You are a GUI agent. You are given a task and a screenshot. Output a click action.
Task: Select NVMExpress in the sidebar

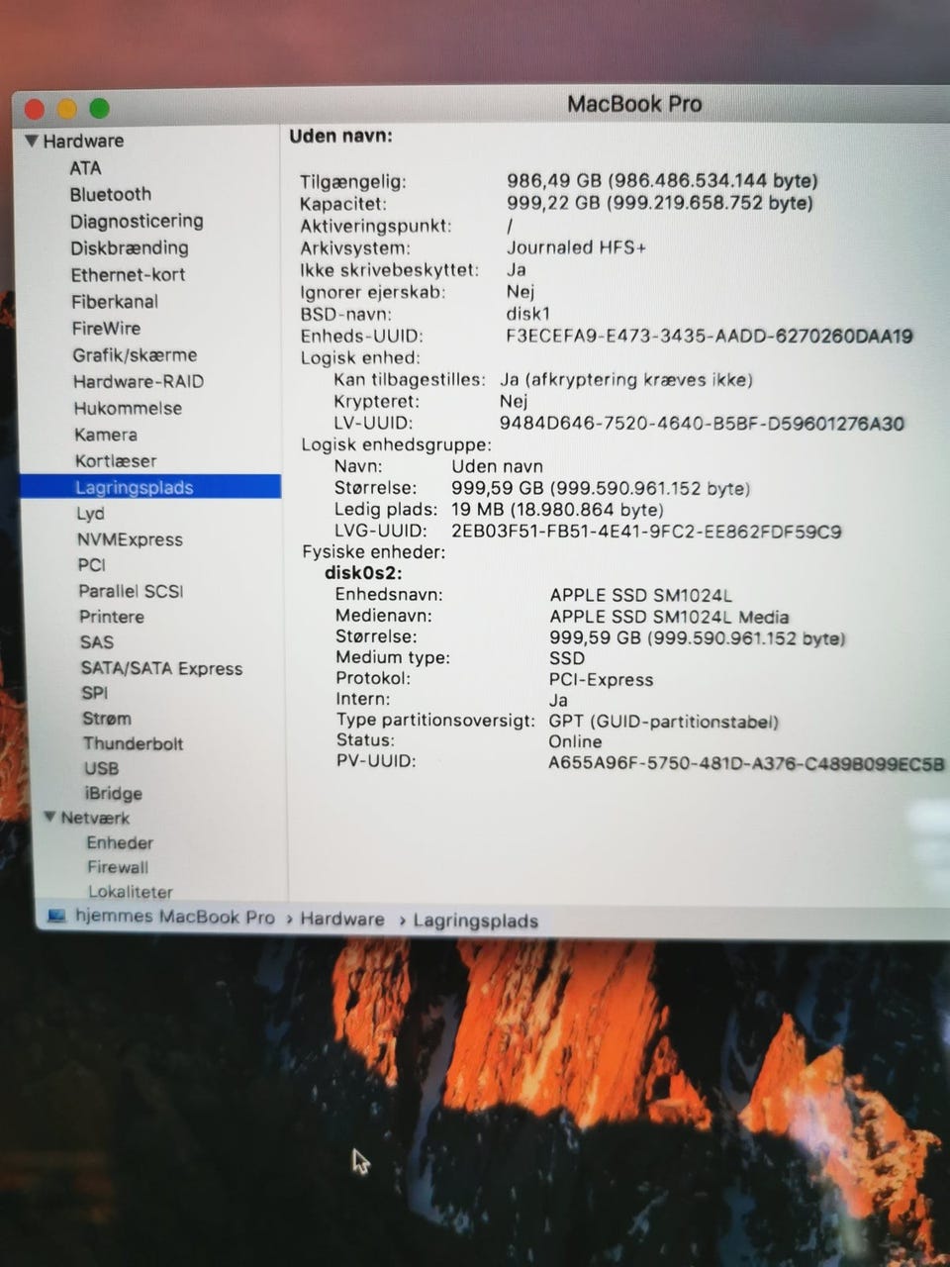click(130, 539)
